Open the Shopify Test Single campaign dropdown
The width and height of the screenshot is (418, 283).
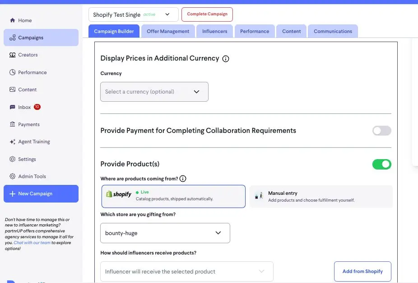[133, 14]
